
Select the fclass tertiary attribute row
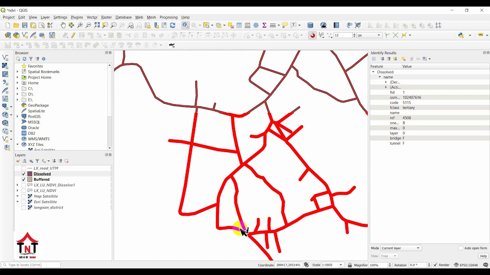pos(430,108)
